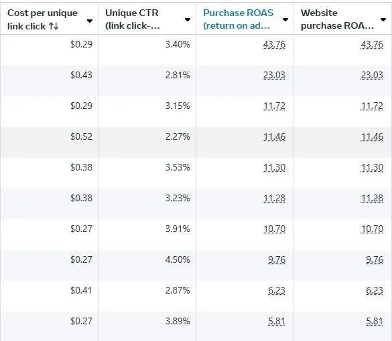This screenshot has height=341, width=392.
Task: Click Purchase ROAS value 23.03
Action: [274, 75]
